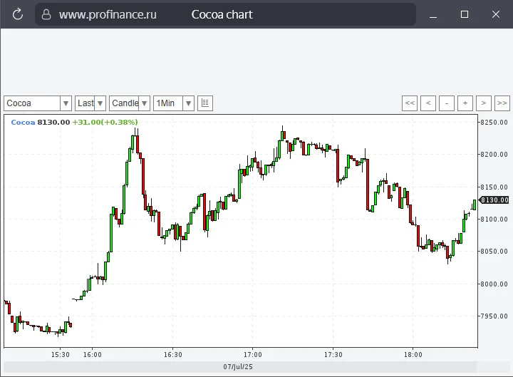
Task: Expand the Cocoa instrument dropdown arrow
Action: [x=66, y=103]
